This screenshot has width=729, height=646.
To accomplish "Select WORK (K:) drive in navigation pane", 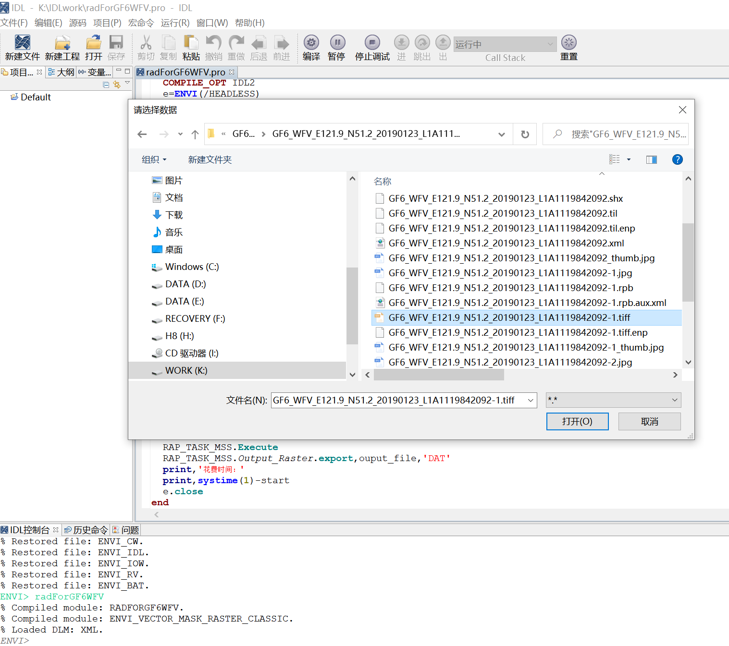I will click(237, 370).
